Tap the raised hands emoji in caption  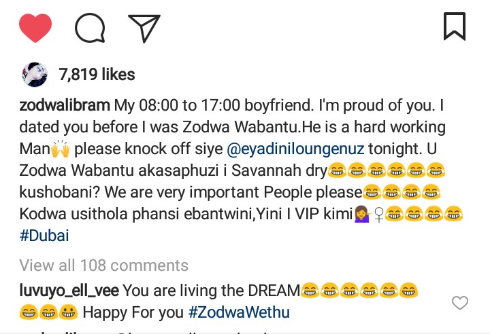[61, 149]
